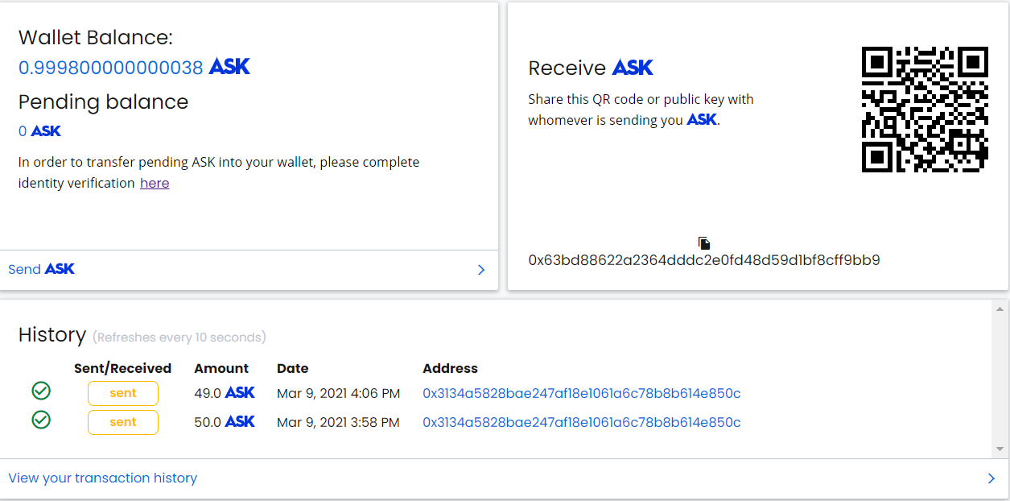Copy the wallet public key address
The height and width of the screenshot is (501, 1010).
704,242
